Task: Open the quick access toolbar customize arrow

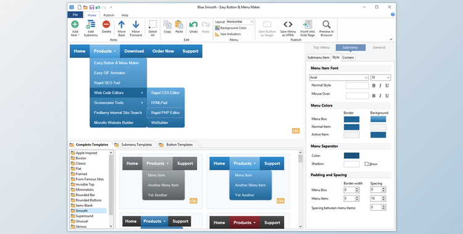Action: 111,7
